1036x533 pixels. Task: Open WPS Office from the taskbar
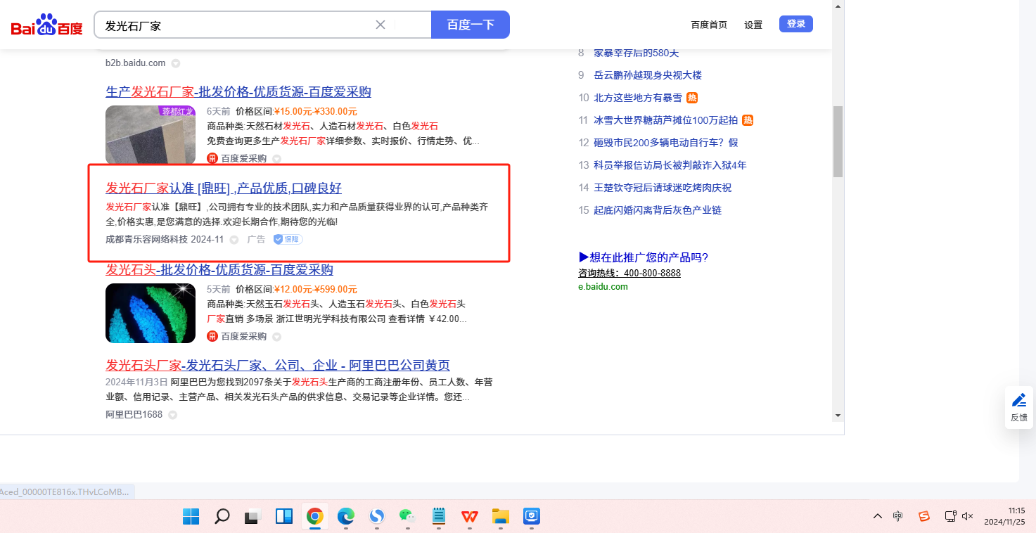pyautogui.click(x=469, y=517)
